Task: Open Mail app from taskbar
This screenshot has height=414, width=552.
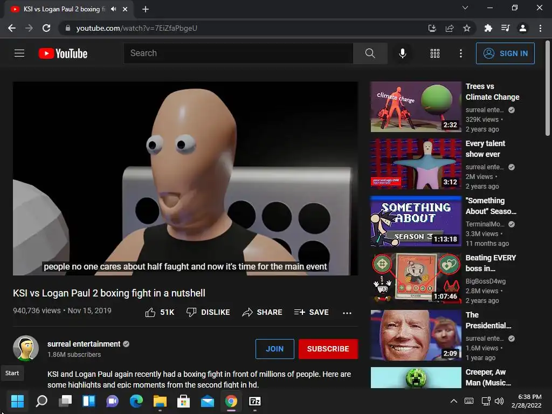Action: tap(208, 401)
